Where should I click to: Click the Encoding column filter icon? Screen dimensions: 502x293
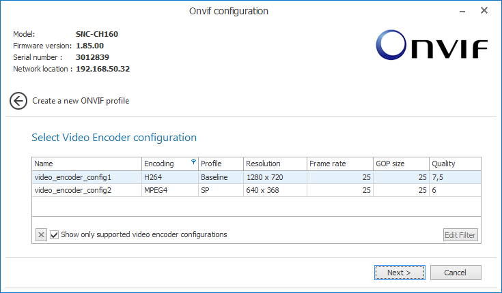[x=193, y=163]
